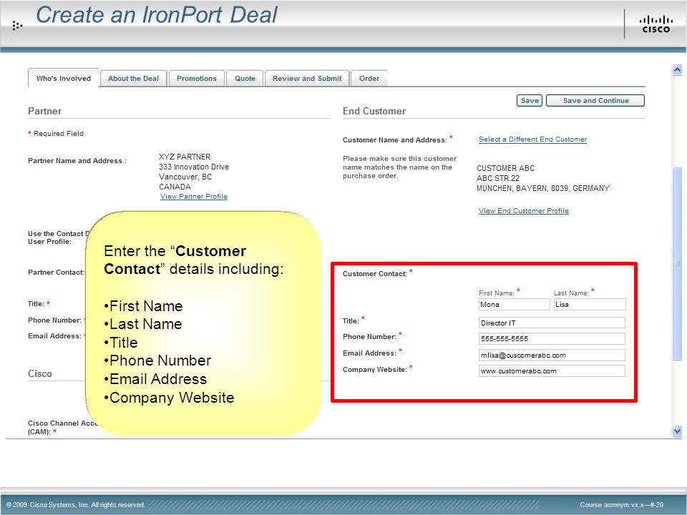The image size is (687, 515).
Task: Select the Title field with Director IT
Action: tap(552, 323)
